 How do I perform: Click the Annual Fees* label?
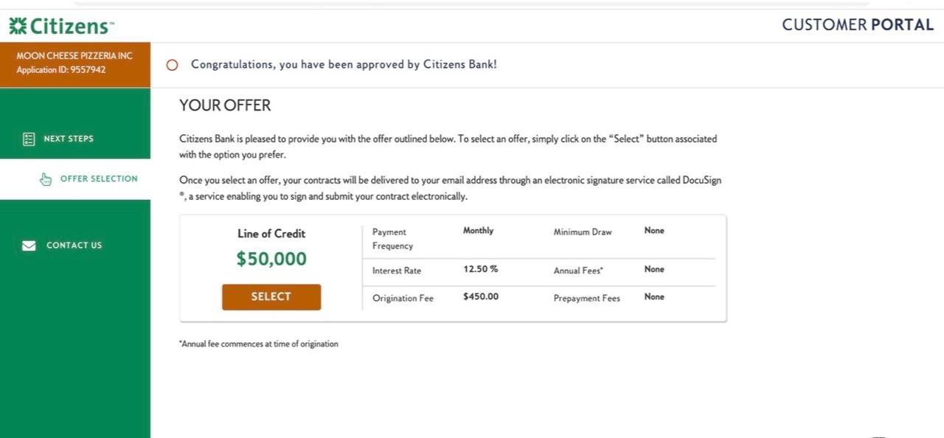pyautogui.click(x=578, y=271)
